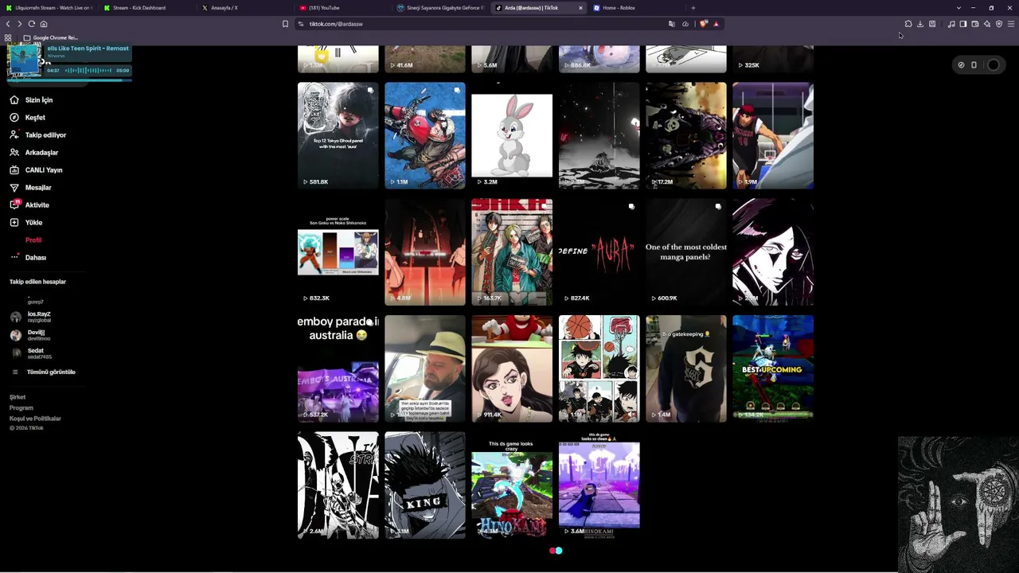Expand Koşul ve Politikalar footer section
Screen dimensions: 1019x573
click(35, 419)
